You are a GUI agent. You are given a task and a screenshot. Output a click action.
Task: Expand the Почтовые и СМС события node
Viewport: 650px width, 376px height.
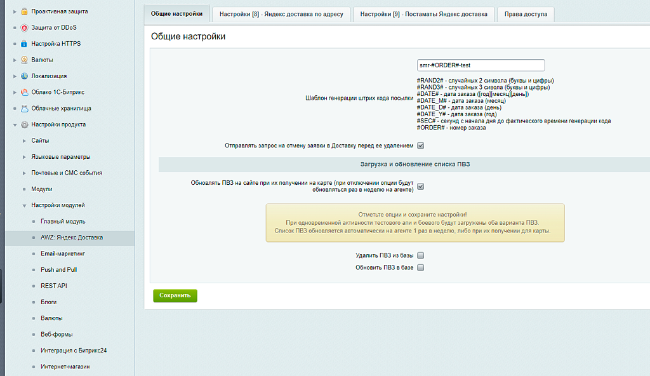[x=24, y=173]
